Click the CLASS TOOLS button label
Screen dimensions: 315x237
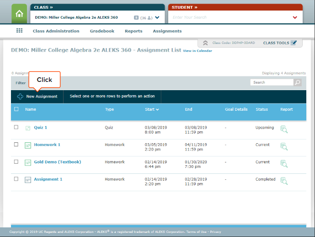[x=276, y=43]
